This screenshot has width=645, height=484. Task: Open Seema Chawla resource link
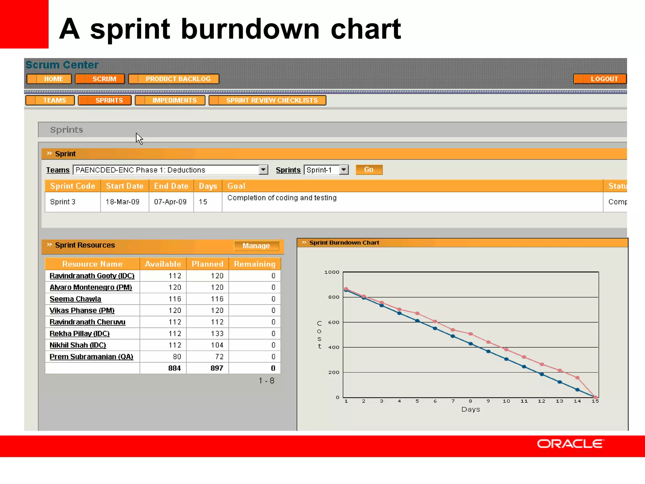coord(75,299)
